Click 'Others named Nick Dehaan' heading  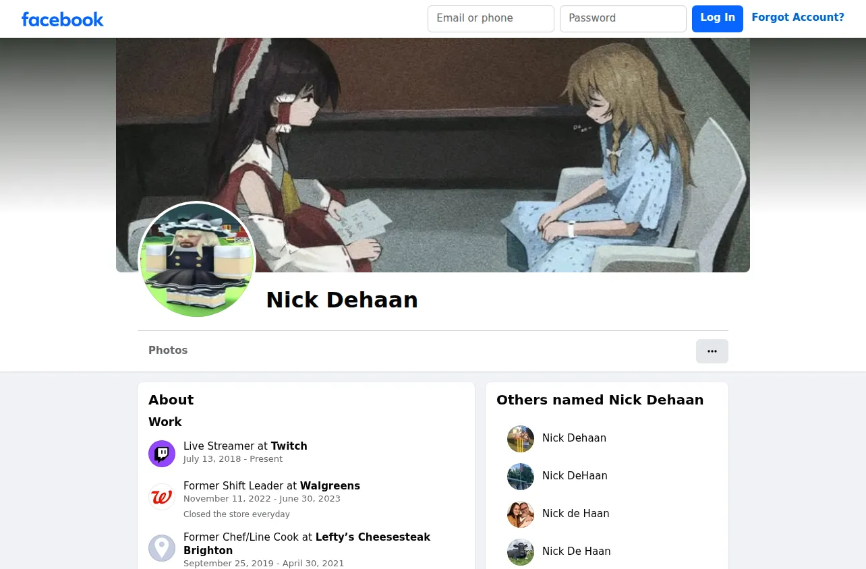600,400
